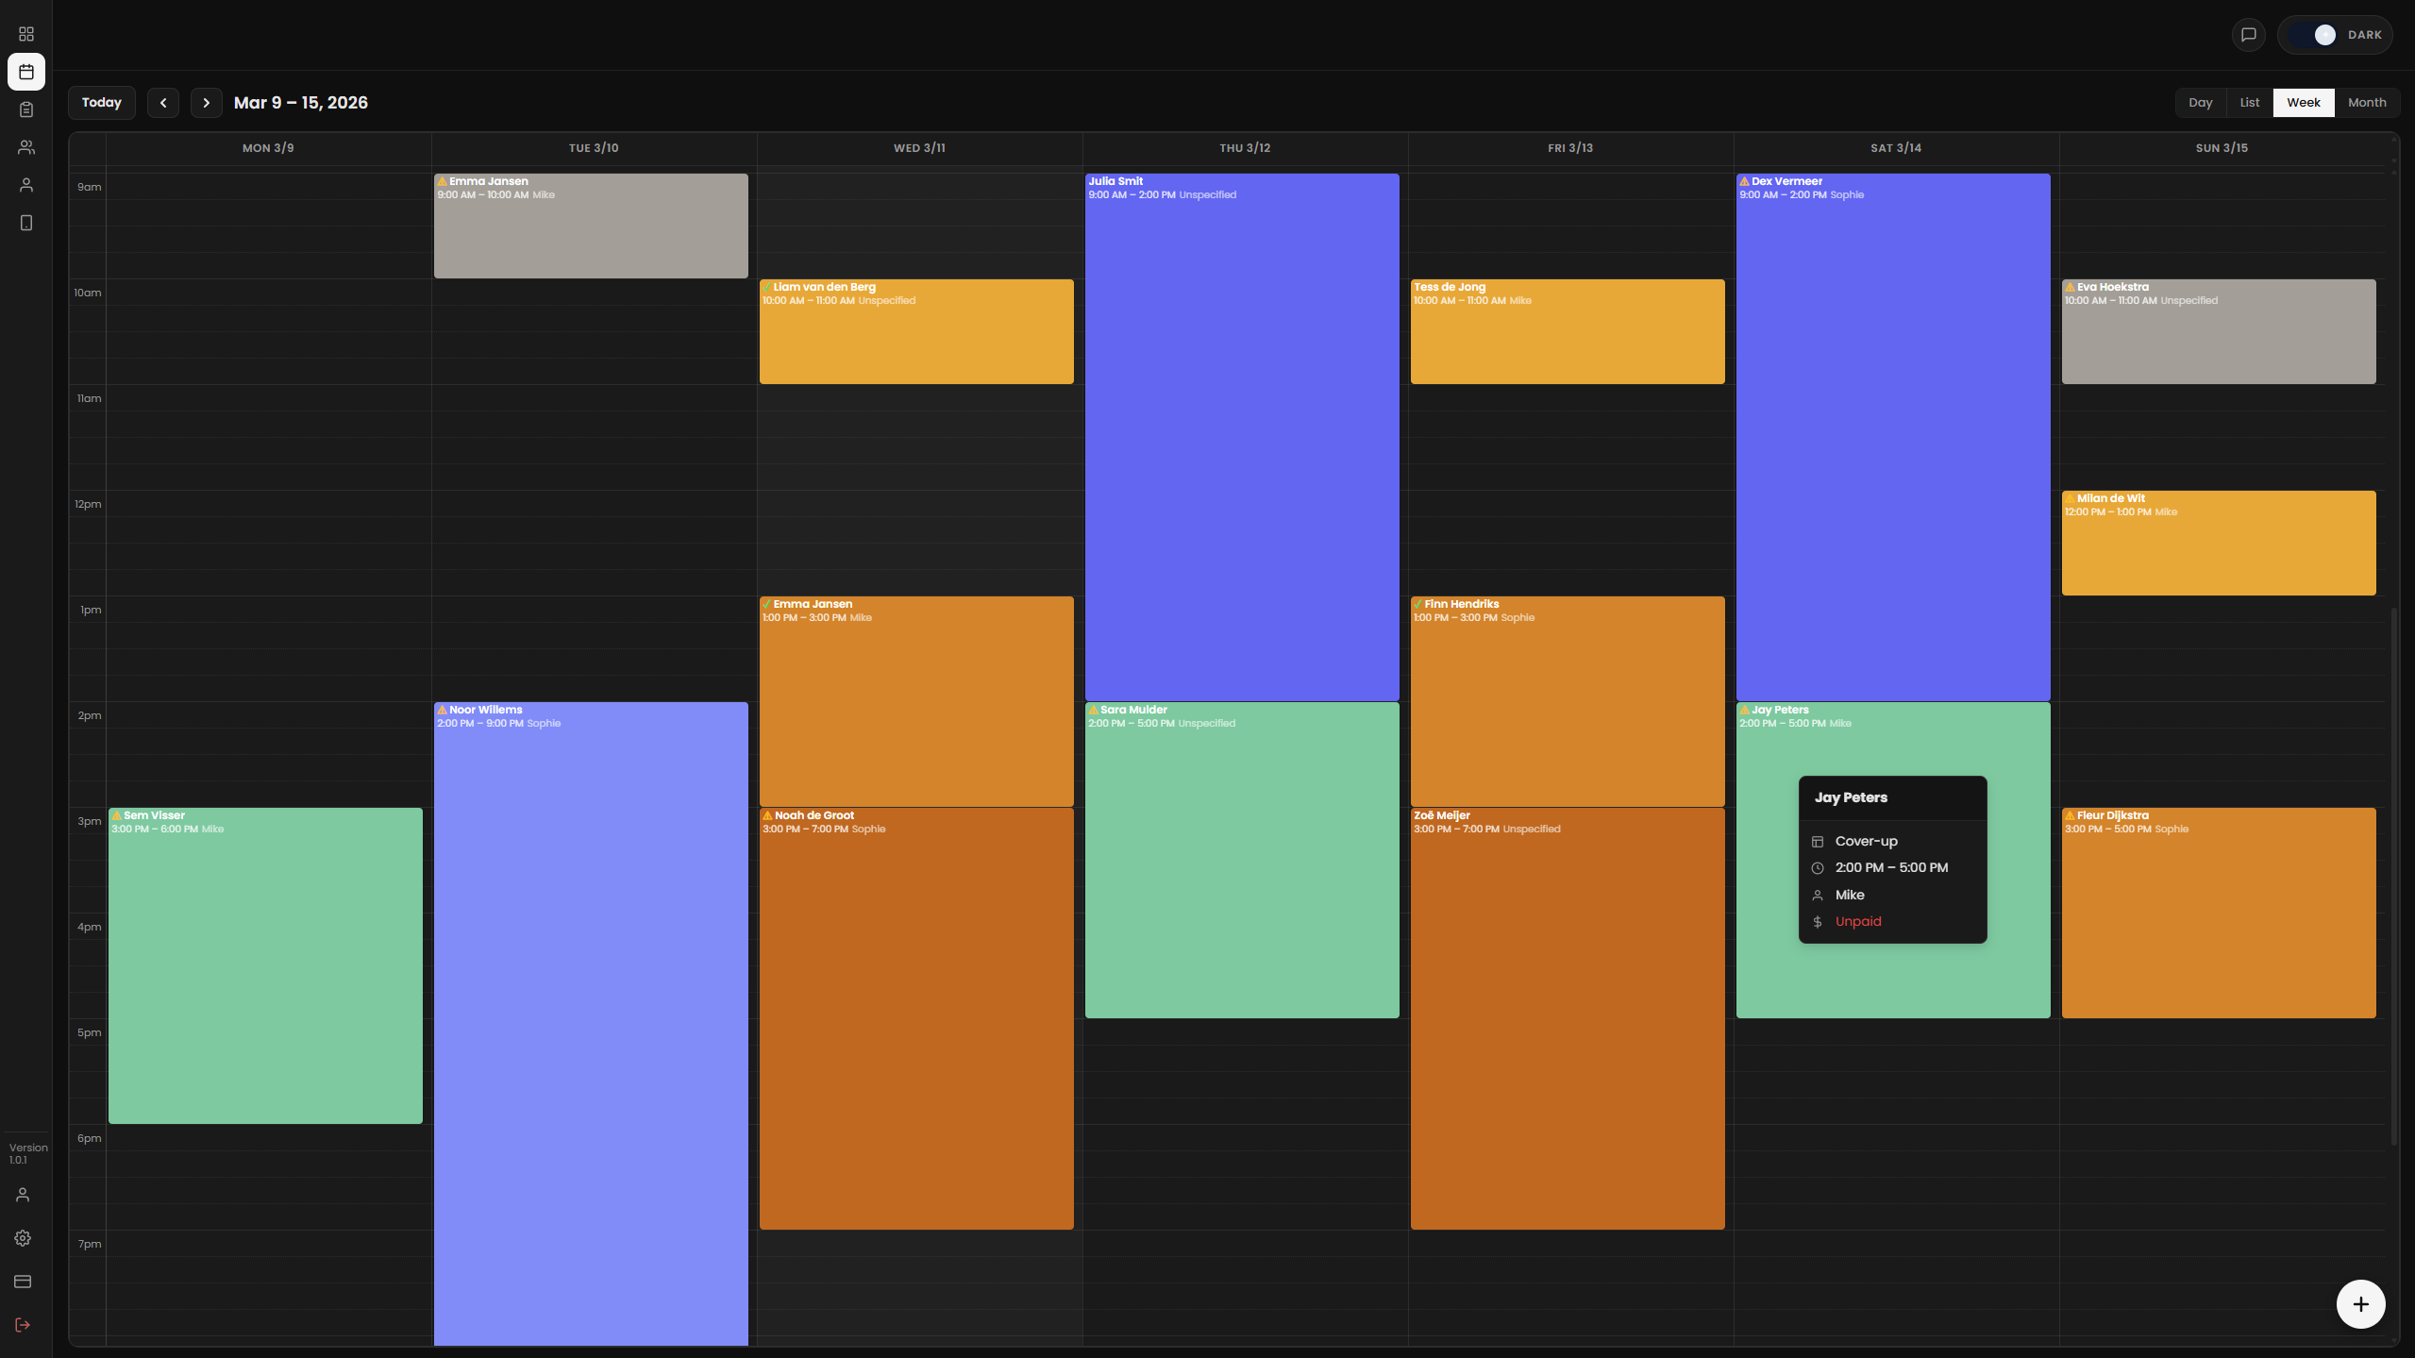This screenshot has height=1358, width=2415.
Task: Create new appointment with the plus button
Action: pos(2361,1303)
